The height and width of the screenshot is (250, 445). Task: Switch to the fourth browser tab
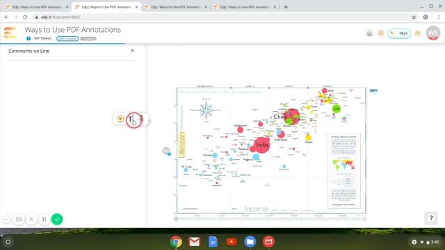click(244, 7)
